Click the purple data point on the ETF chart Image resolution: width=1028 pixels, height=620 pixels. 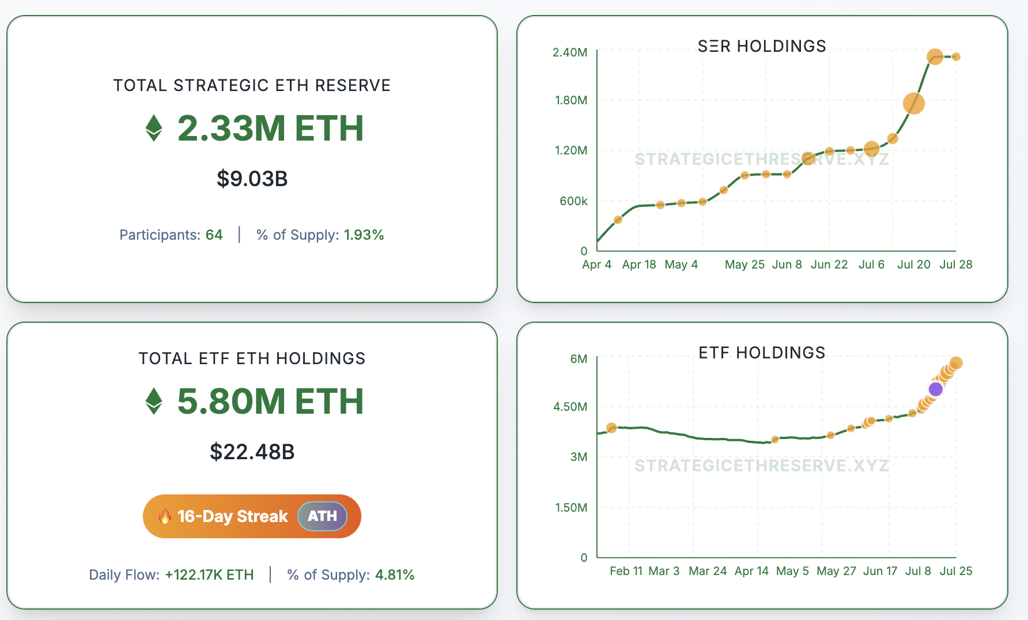click(936, 389)
